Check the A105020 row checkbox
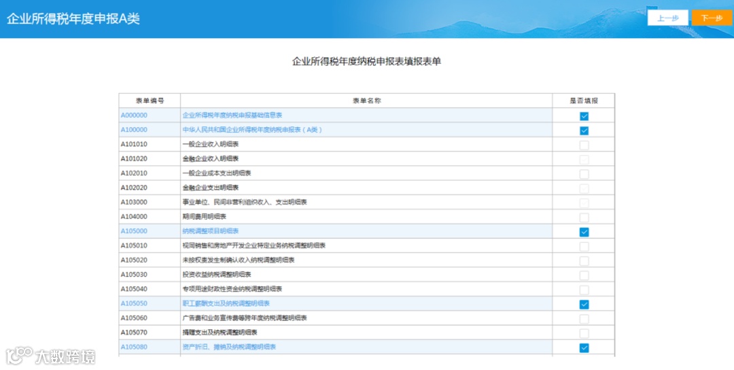This screenshot has width=734, height=370. click(584, 261)
